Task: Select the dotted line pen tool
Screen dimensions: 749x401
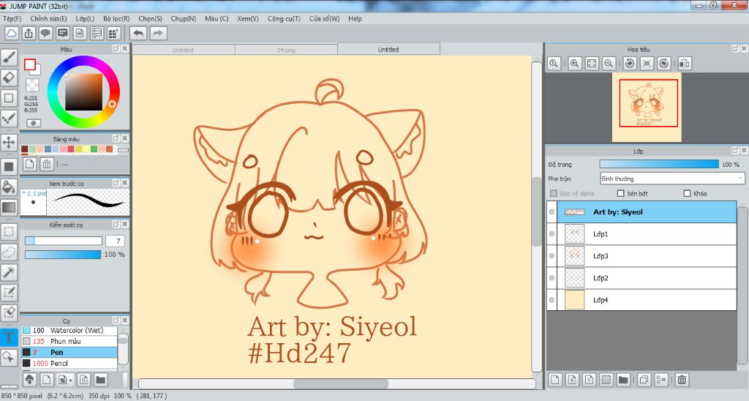Action: 9,118
